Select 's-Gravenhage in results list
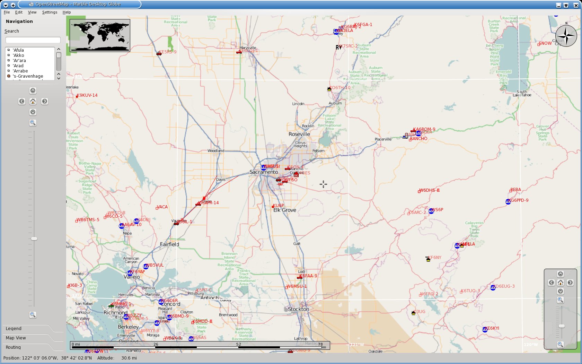This screenshot has height=364, width=582. pyautogui.click(x=30, y=76)
